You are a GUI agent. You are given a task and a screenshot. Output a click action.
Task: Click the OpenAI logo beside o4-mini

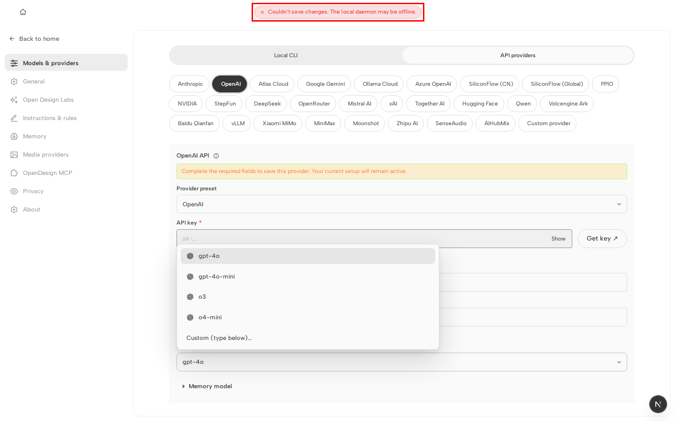point(190,317)
